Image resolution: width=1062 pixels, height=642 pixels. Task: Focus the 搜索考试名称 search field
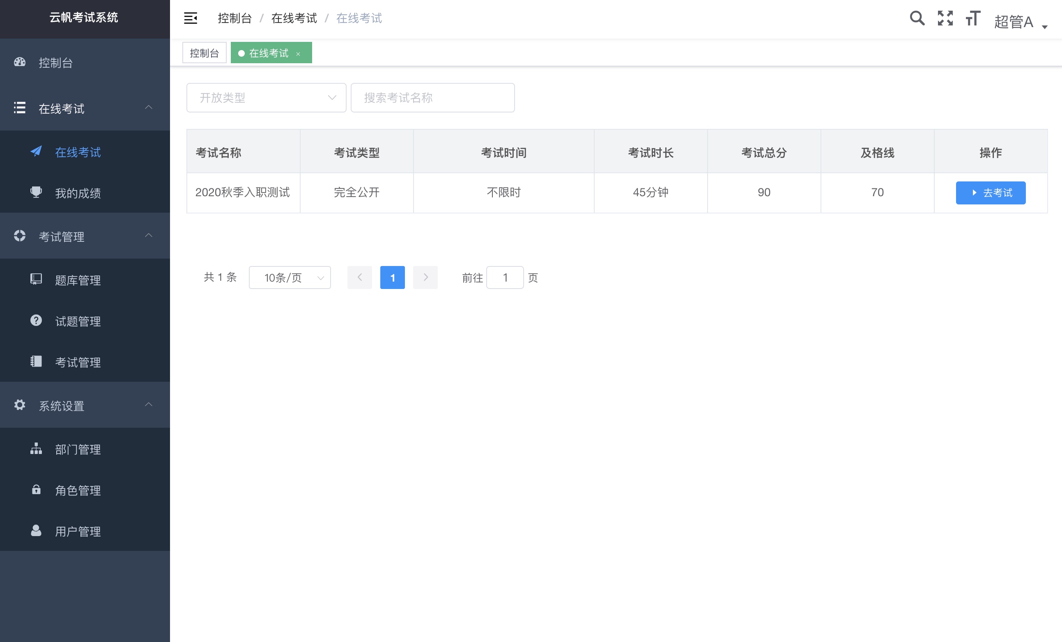click(432, 98)
